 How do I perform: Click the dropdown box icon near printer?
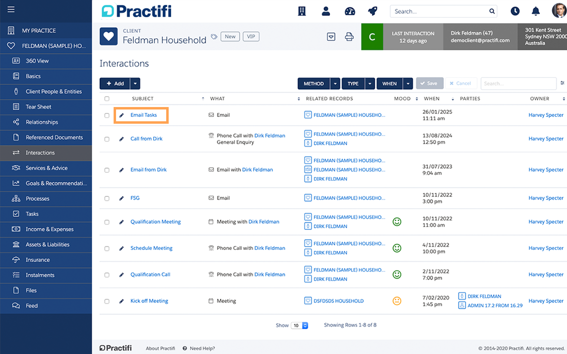(x=331, y=36)
